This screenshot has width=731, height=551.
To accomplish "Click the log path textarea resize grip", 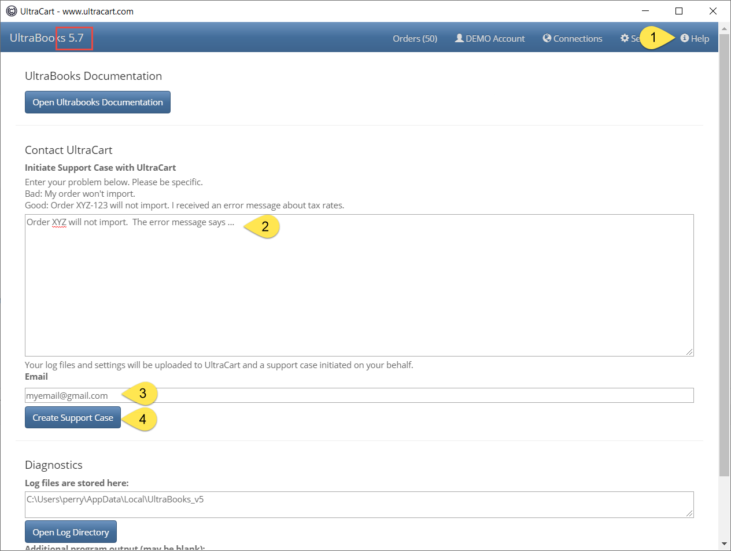I will (x=689, y=513).
